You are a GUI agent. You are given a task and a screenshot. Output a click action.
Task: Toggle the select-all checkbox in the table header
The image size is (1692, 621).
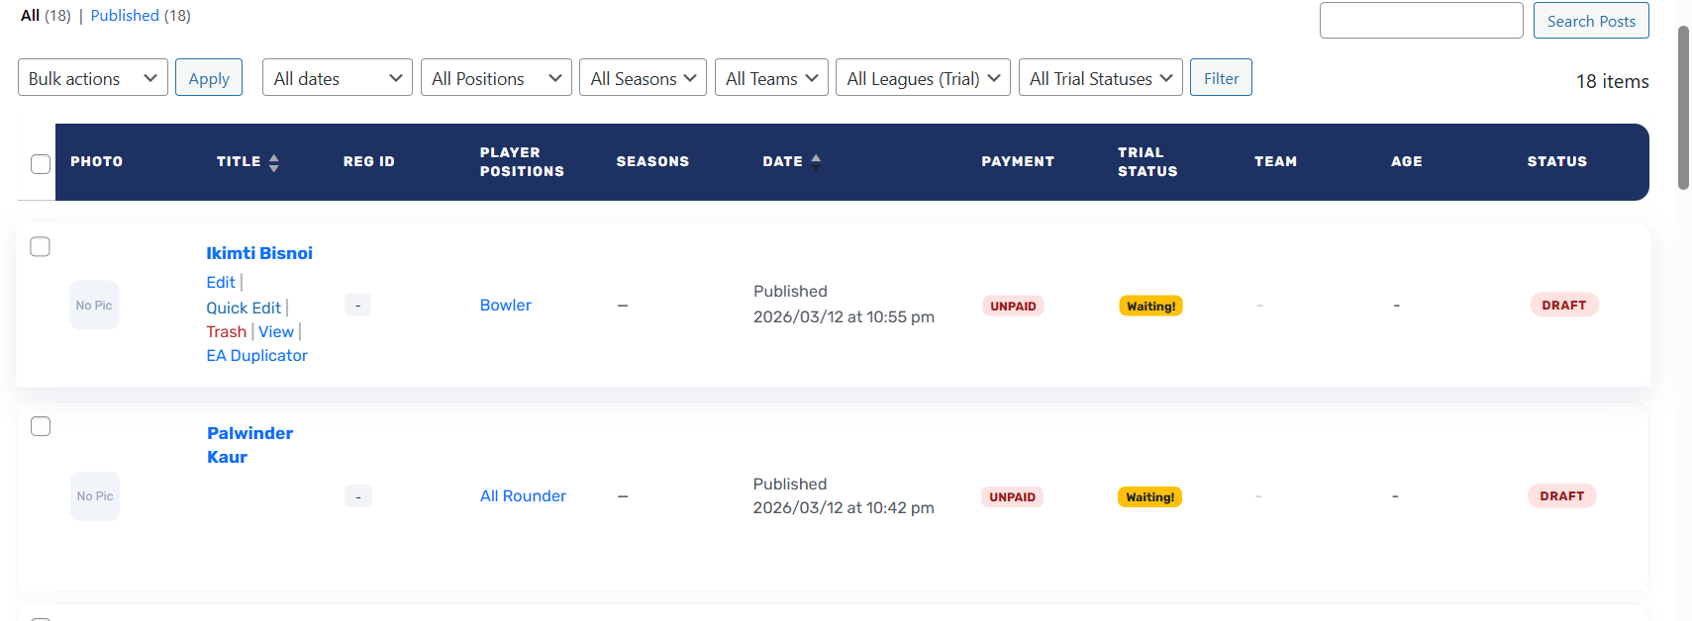pyautogui.click(x=41, y=164)
